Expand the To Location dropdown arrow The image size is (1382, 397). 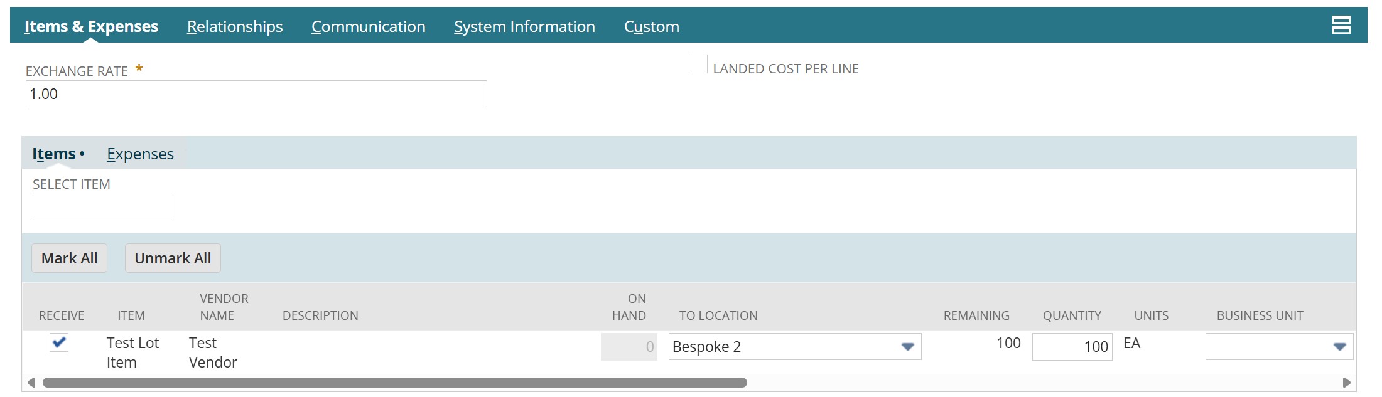coord(907,347)
